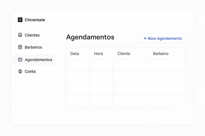Click the Barbeiros icon in sidebar
The width and height of the screenshot is (205, 136).
20,47
